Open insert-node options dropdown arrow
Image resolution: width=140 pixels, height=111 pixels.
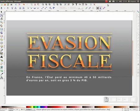(x=4, y=8)
